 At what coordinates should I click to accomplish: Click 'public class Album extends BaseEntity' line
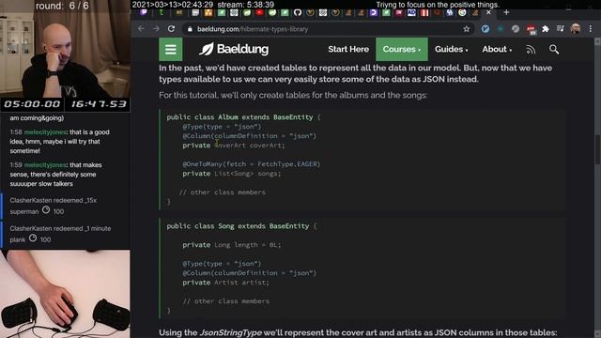tap(243, 117)
